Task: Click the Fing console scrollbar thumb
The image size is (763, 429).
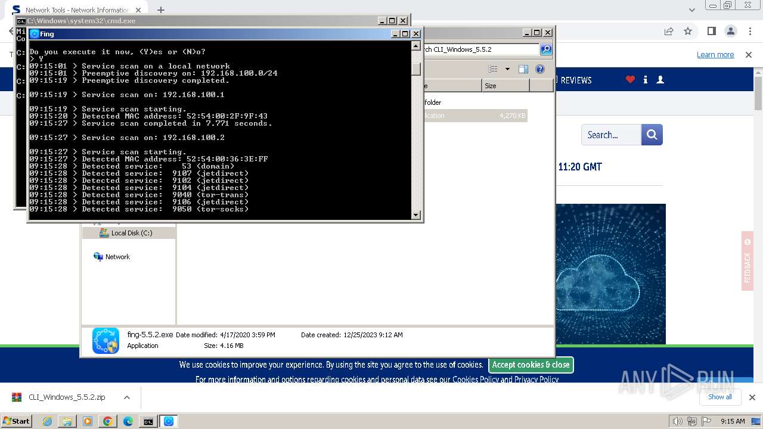Action: (416, 69)
